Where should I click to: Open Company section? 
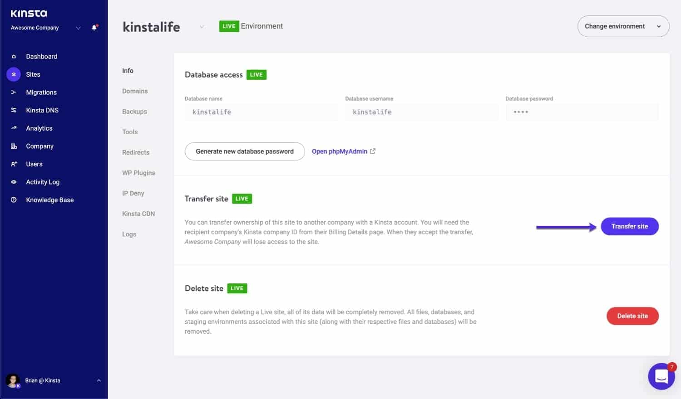click(x=39, y=146)
